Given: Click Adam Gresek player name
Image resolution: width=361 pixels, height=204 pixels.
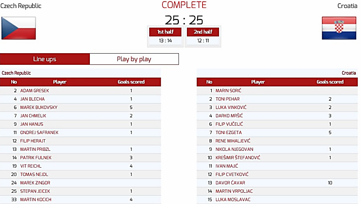Looking at the screenshot, I should pyautogui.click(x=34, y=91).
